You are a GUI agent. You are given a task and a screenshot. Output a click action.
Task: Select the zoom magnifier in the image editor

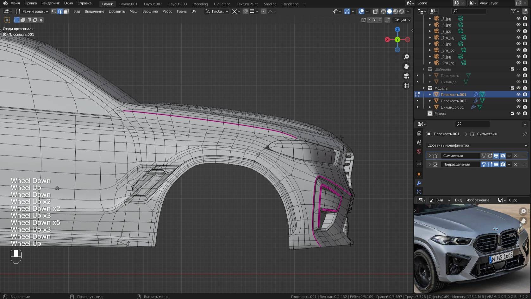pyautogui.click(x=523, y=211)
